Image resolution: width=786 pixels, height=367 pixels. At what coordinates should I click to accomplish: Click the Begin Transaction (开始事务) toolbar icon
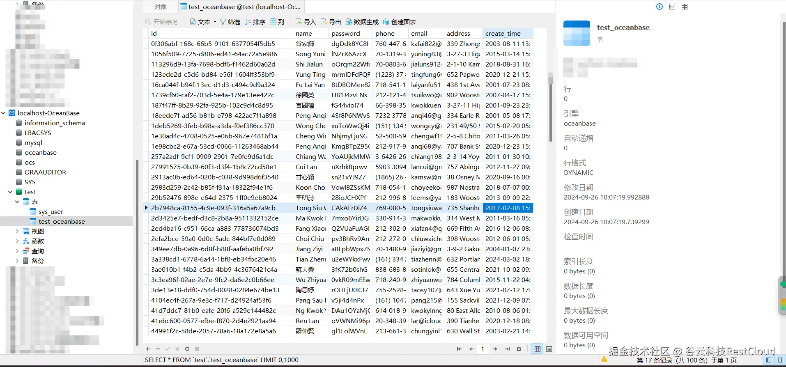[148, 22]
